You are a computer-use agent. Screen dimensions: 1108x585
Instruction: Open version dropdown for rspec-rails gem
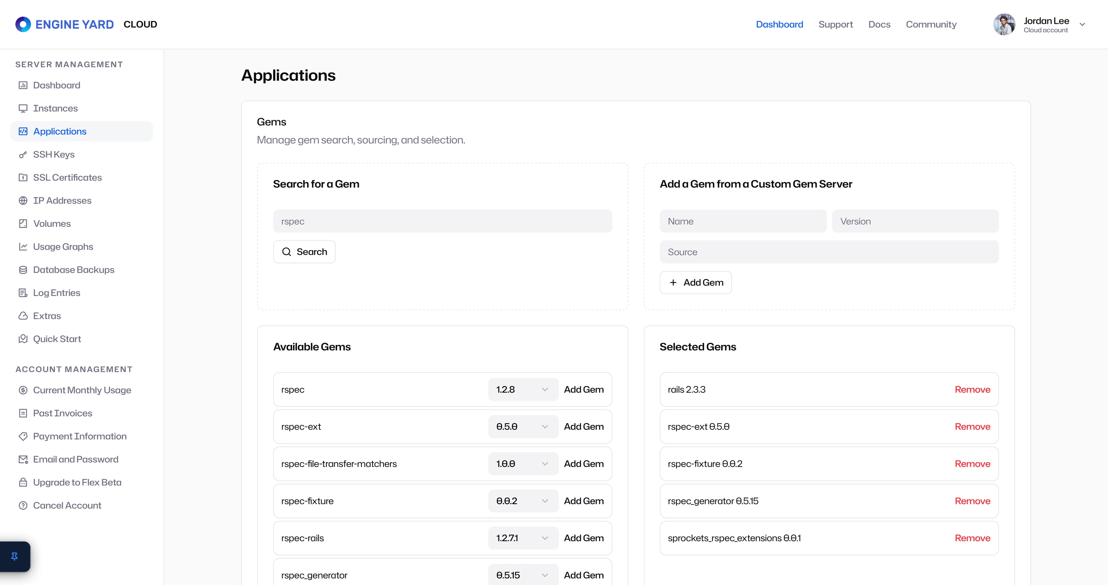(523, 538)
